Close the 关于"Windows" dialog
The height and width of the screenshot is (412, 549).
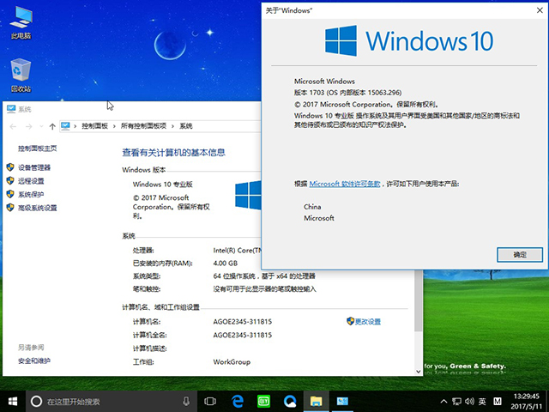tap(540, 10)
